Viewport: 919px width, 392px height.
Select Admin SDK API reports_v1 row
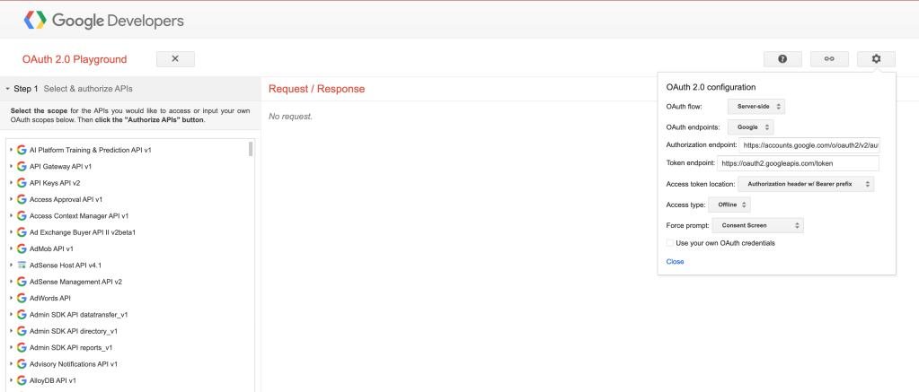(x=71, y=347)
